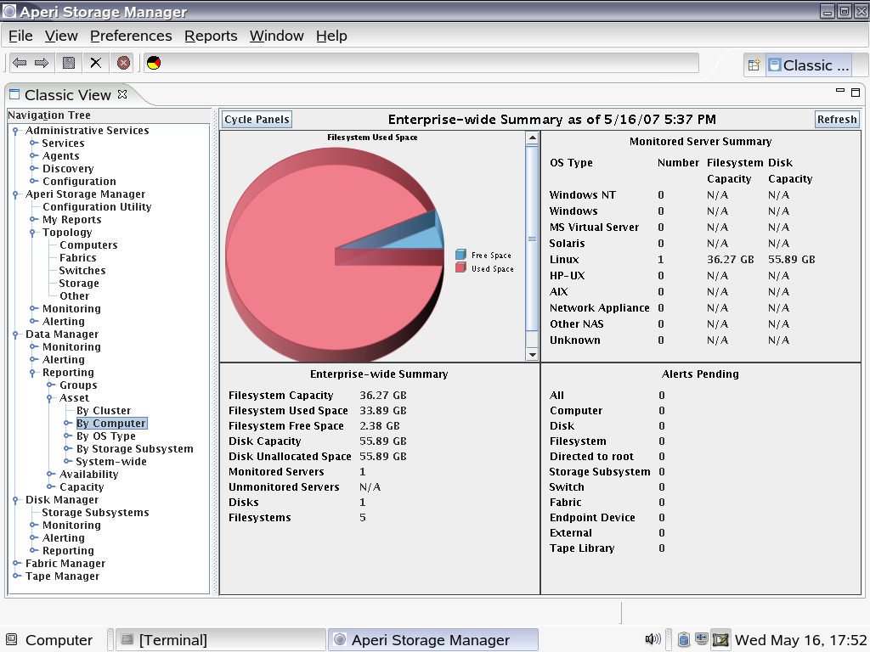
Task: Click the forward arrow toolbar icon
Action: (42, 63)
